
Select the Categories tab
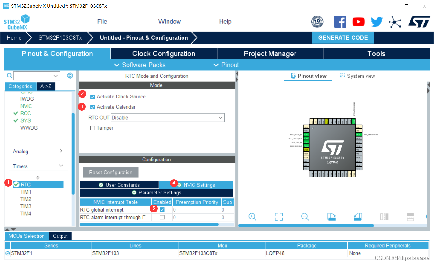pos(20,86)
